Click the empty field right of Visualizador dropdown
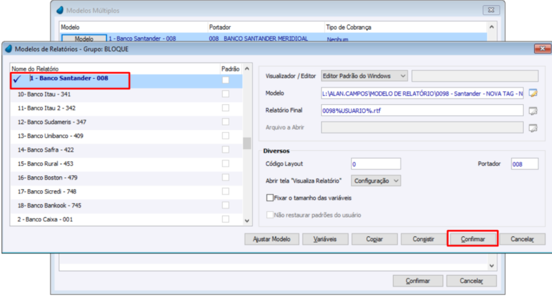The width and height of the screenshot is (552, 296). pyautogui.click(x=475, y=76)
